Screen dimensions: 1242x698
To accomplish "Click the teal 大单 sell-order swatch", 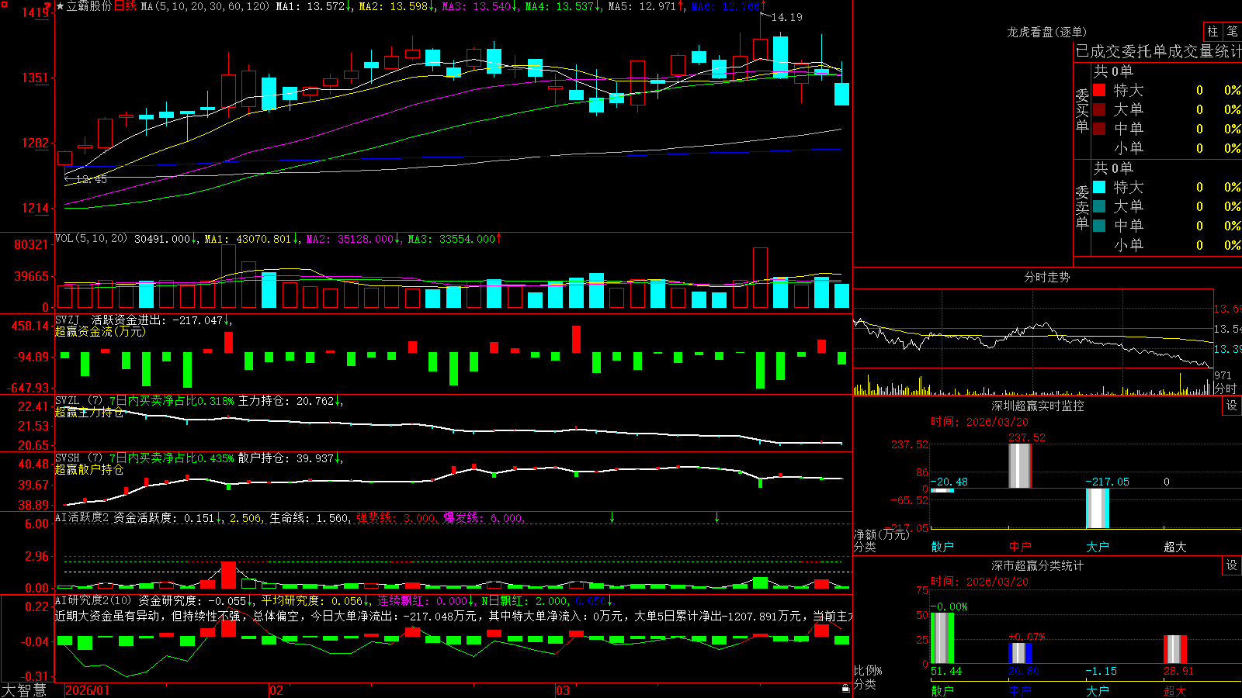I will pyautogui.click(x=1099, y=206).
